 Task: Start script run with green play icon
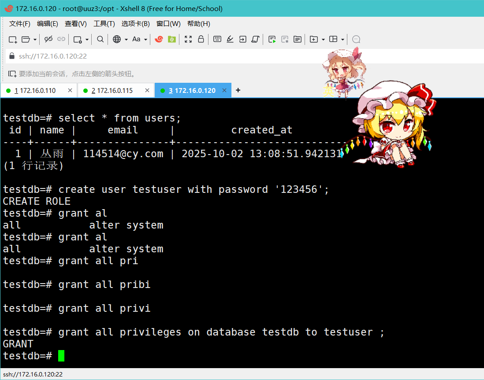(272, 39)
